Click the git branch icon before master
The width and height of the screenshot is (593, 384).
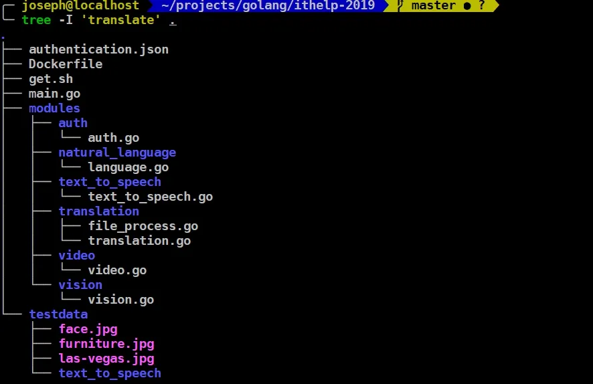(400, 5)
